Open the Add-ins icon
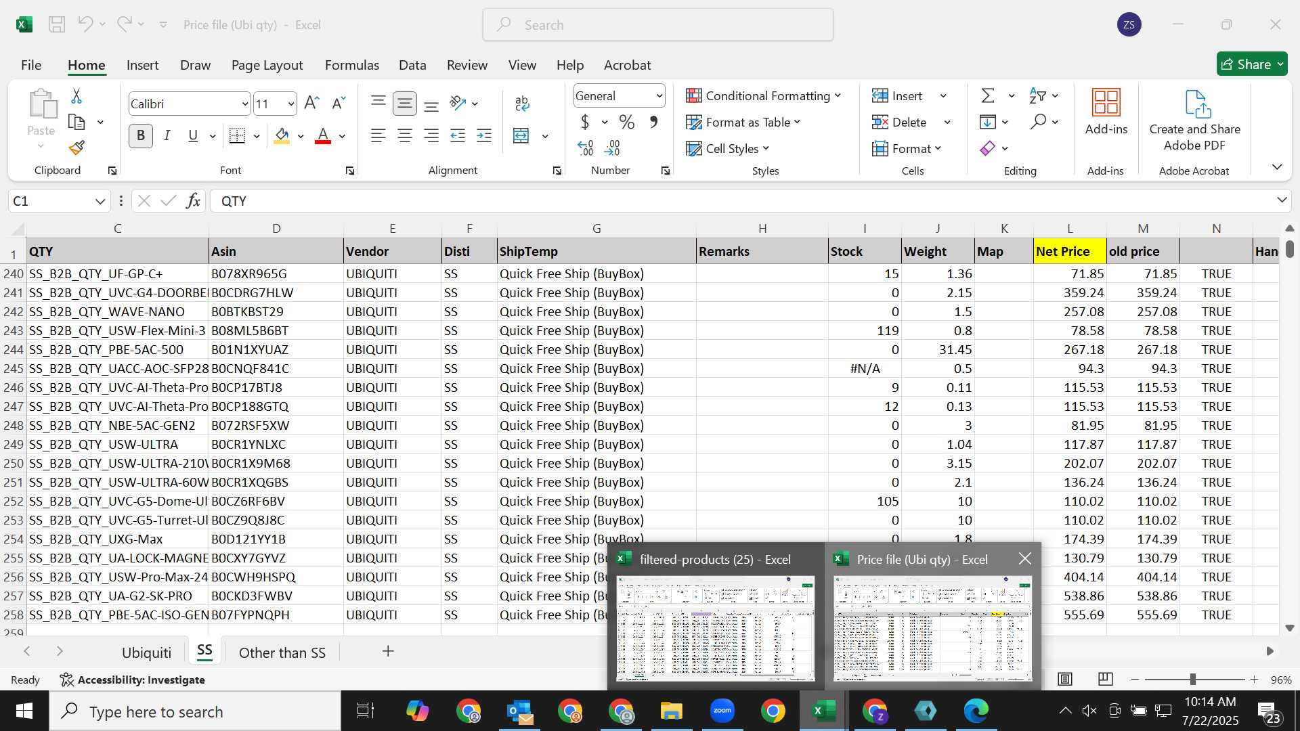1300x731 pixels. pyautogui.click(x=1106, y=112)
